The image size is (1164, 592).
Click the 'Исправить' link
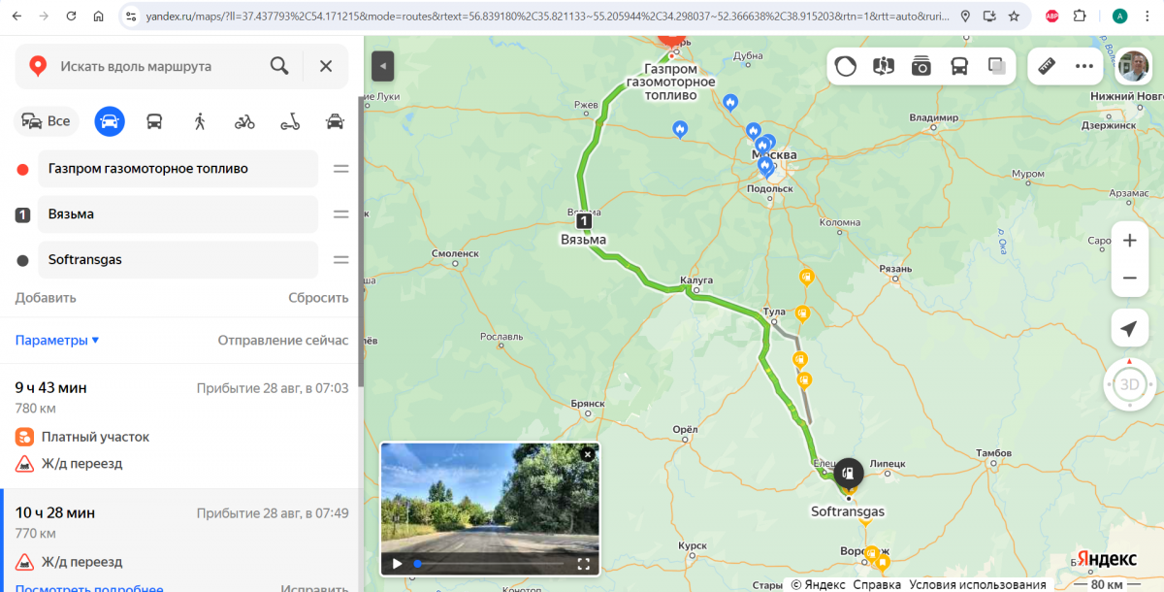click(314, 588)
